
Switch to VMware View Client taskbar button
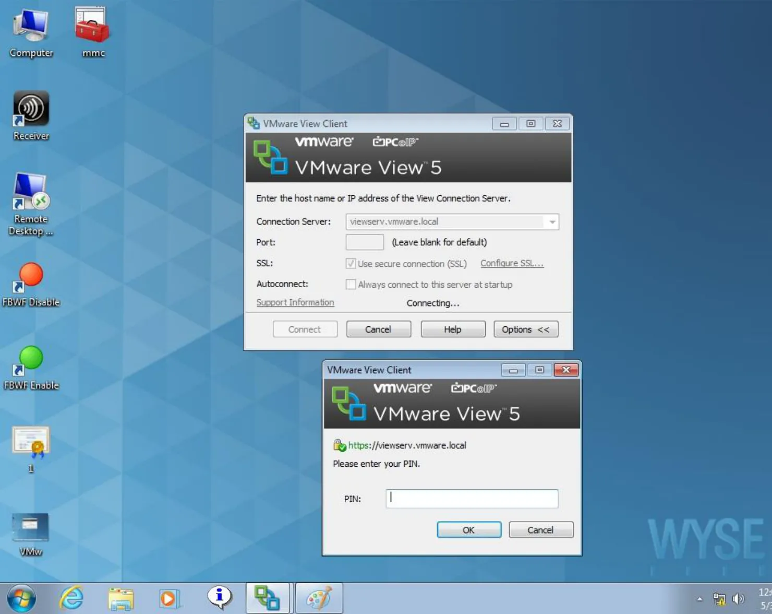pyautogui.click(x=267, y=598)
